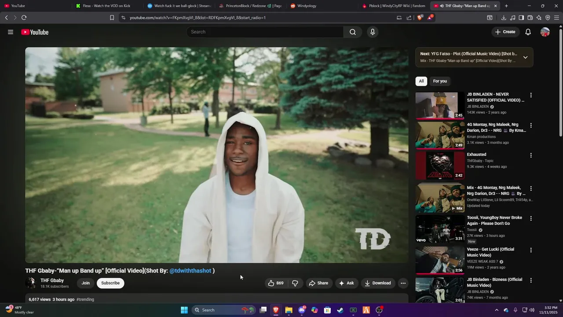This screenshot has height=317, width=563.
Task: Share this page from the address bar
Action: click(x=409, y=18)
